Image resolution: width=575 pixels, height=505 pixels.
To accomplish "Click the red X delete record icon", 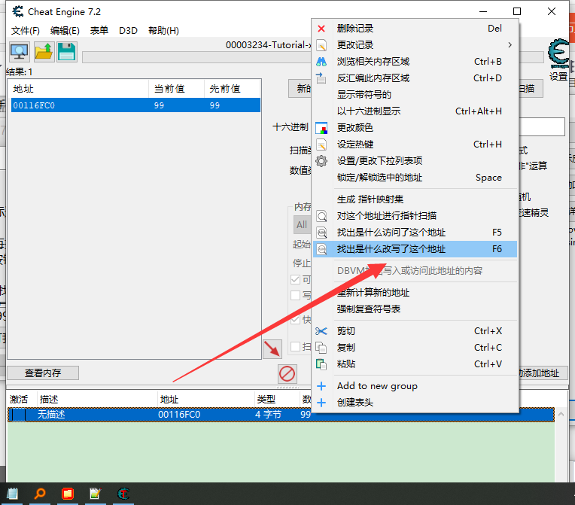I will (x=321, y=29).
